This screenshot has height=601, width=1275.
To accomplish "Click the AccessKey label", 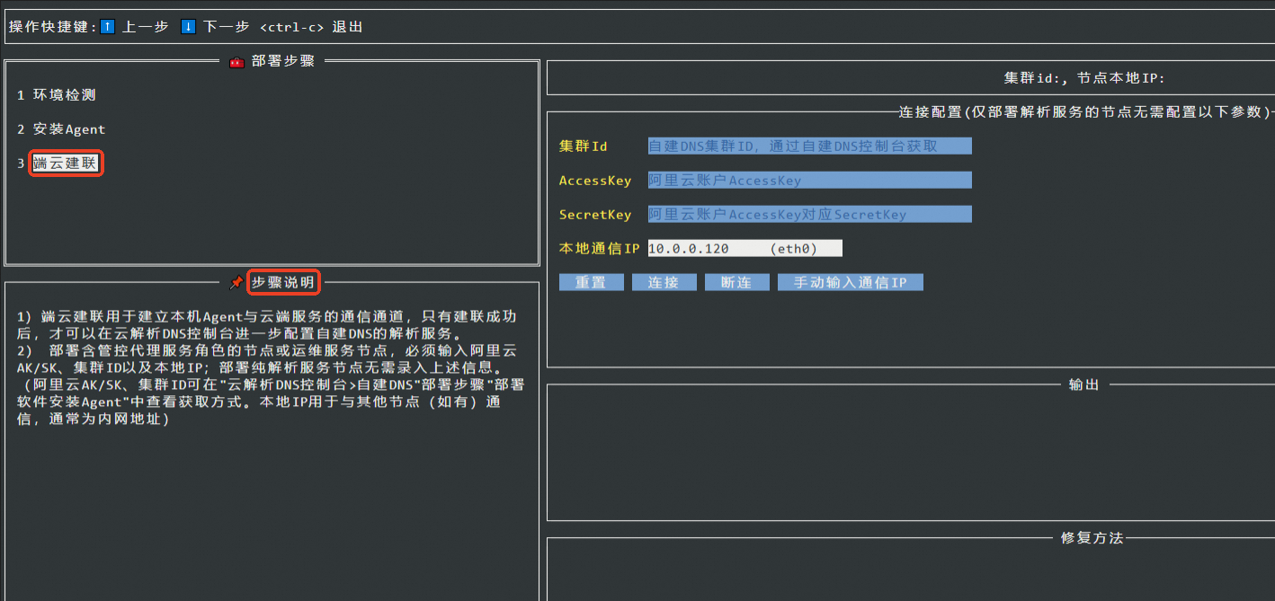I will 595,181.
